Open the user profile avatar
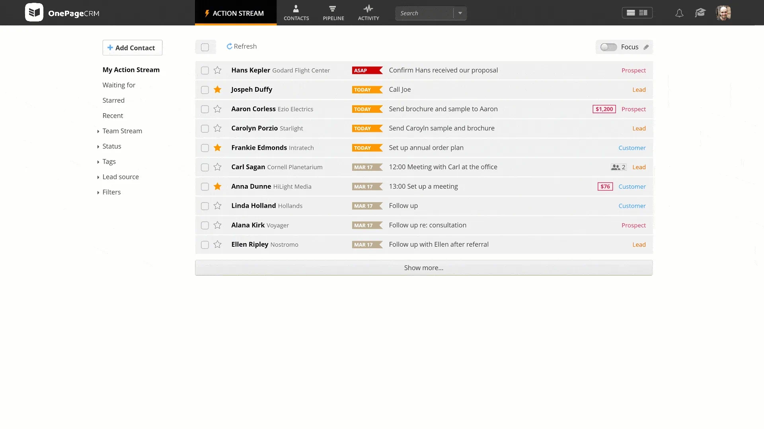The height and width of the screenshot is (429, 764). [723, 13]
